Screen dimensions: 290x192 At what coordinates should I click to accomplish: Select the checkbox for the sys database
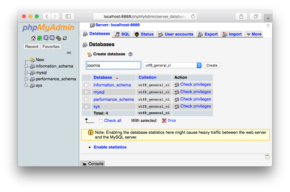pyautogui.click(x=86, y=106)
